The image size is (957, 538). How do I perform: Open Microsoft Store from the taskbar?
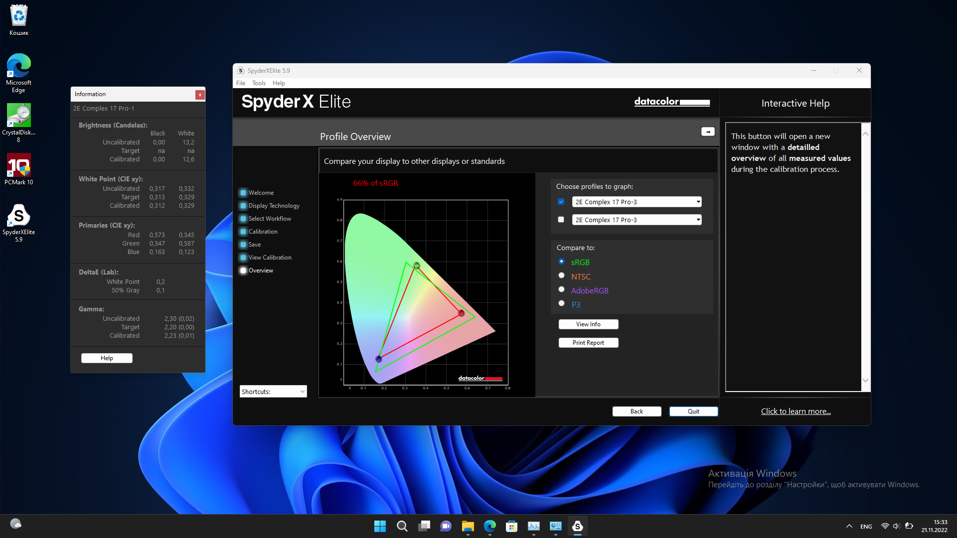(511, 526)
